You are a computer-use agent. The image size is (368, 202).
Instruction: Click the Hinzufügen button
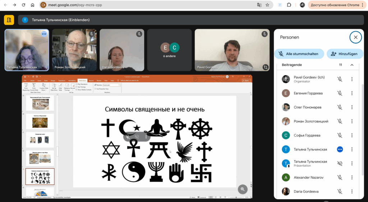point(344,54)
